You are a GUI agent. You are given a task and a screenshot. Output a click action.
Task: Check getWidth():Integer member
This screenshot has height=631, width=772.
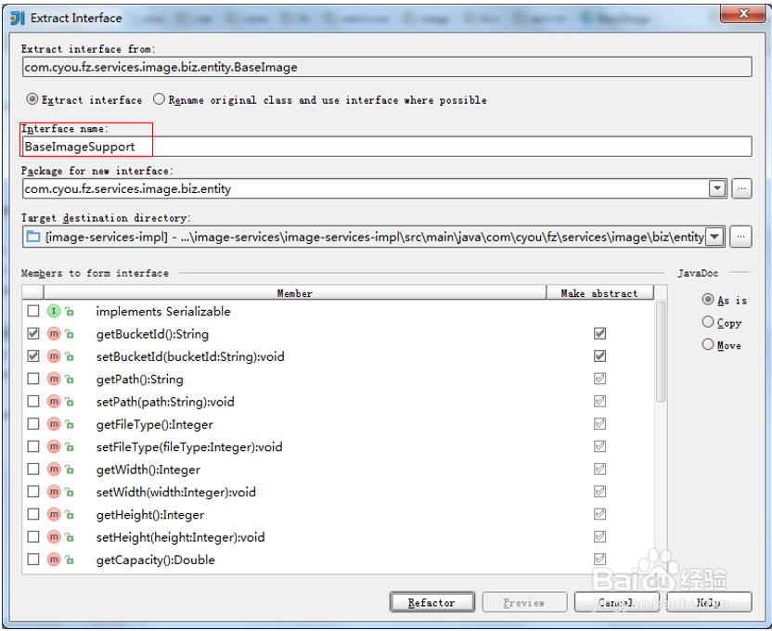click(x=33, y=469)
